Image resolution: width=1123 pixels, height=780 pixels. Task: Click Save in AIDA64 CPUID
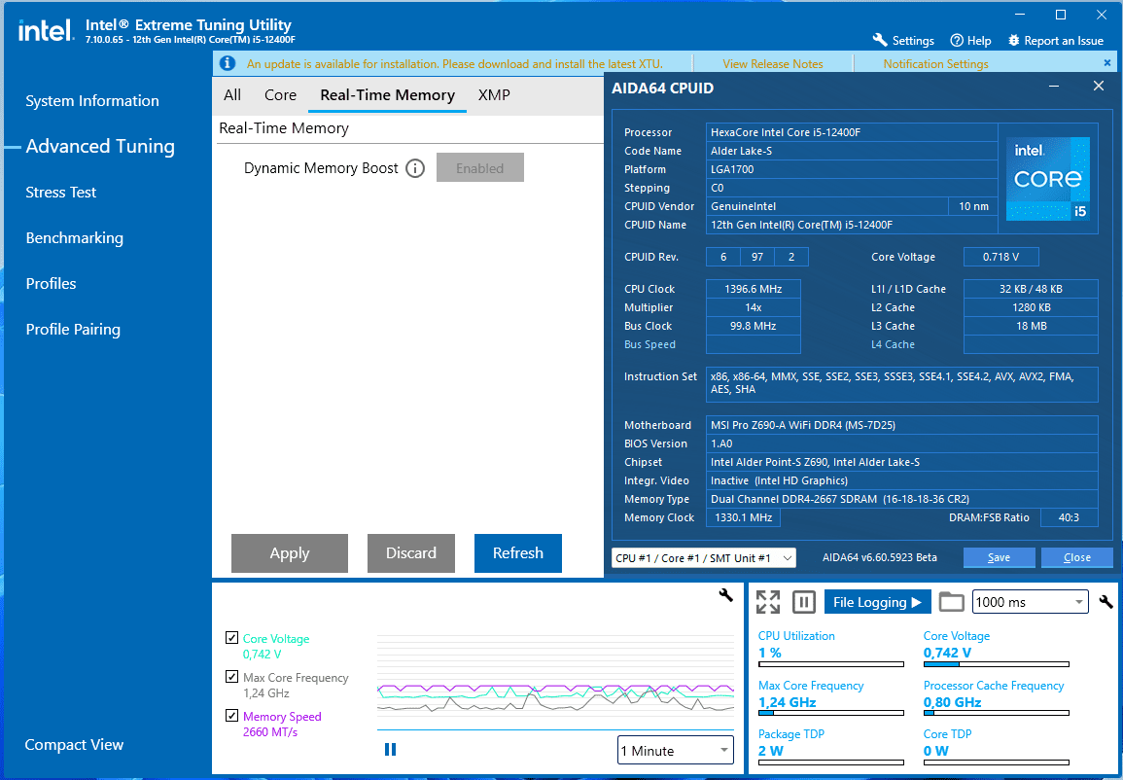tap(1000, 557)
